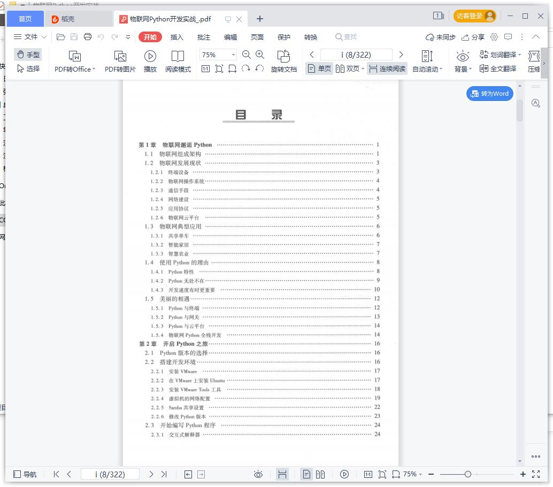Image resolution: width=553 pixels, height=487 pixels.
Task: Adjust the zoom slider handle
Action: point(467,474)
